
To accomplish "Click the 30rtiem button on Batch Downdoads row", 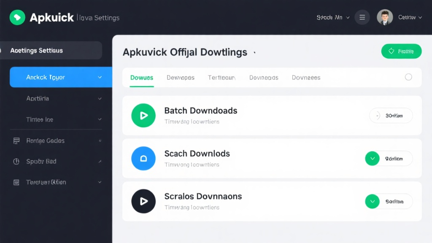I will (391, 115).
